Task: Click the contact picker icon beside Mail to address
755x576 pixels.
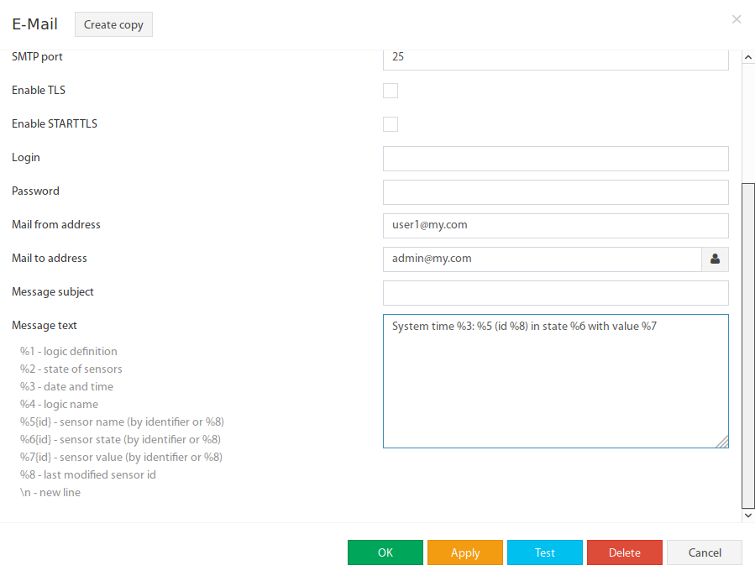Action: (x=715, y=259)
